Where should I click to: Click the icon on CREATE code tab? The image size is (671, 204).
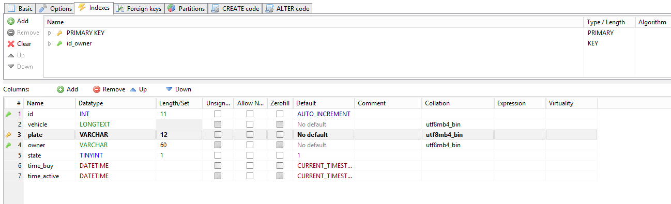215,9
